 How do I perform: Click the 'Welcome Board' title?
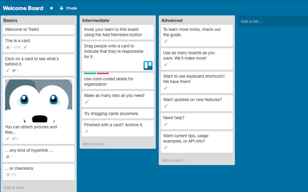coord(23,8)
